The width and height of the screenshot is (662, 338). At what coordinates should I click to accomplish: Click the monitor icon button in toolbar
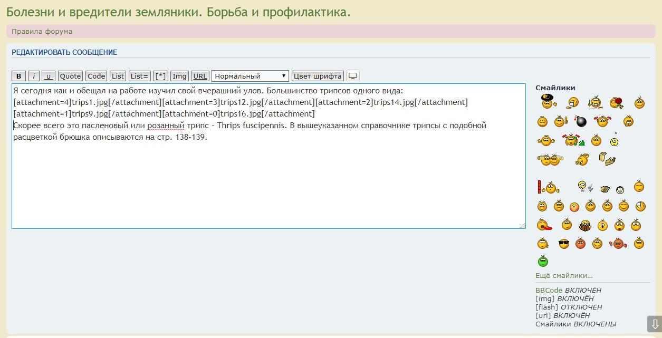(x=353, y=76)
